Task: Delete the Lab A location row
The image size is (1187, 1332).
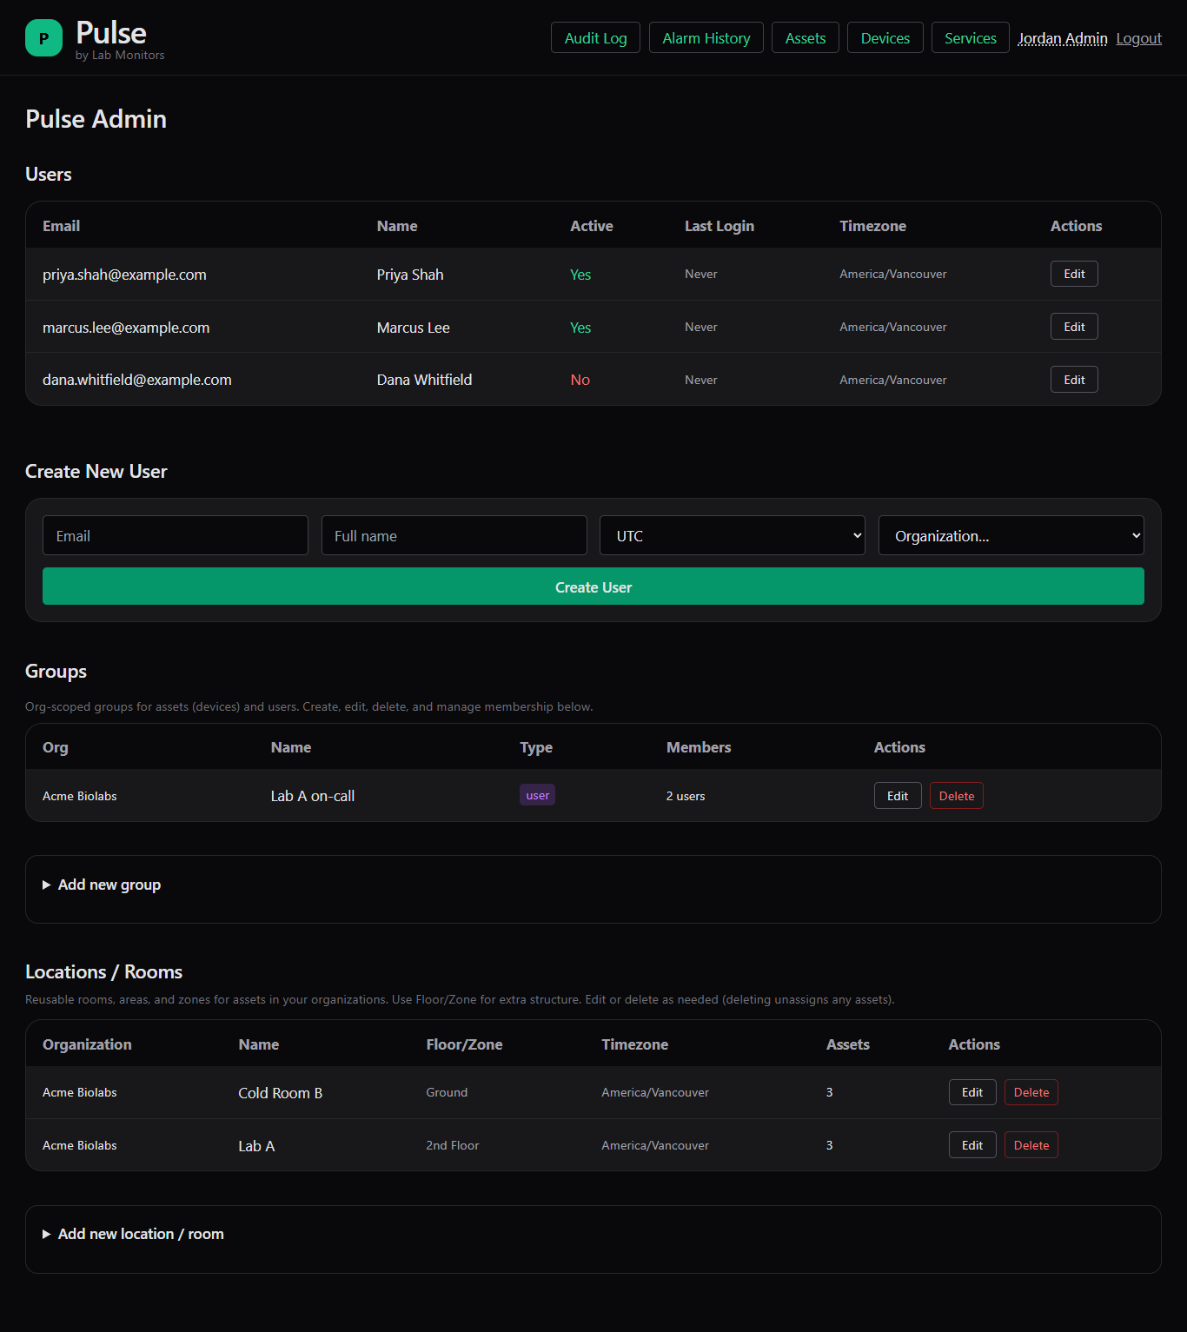Action: (1031, 1145)
